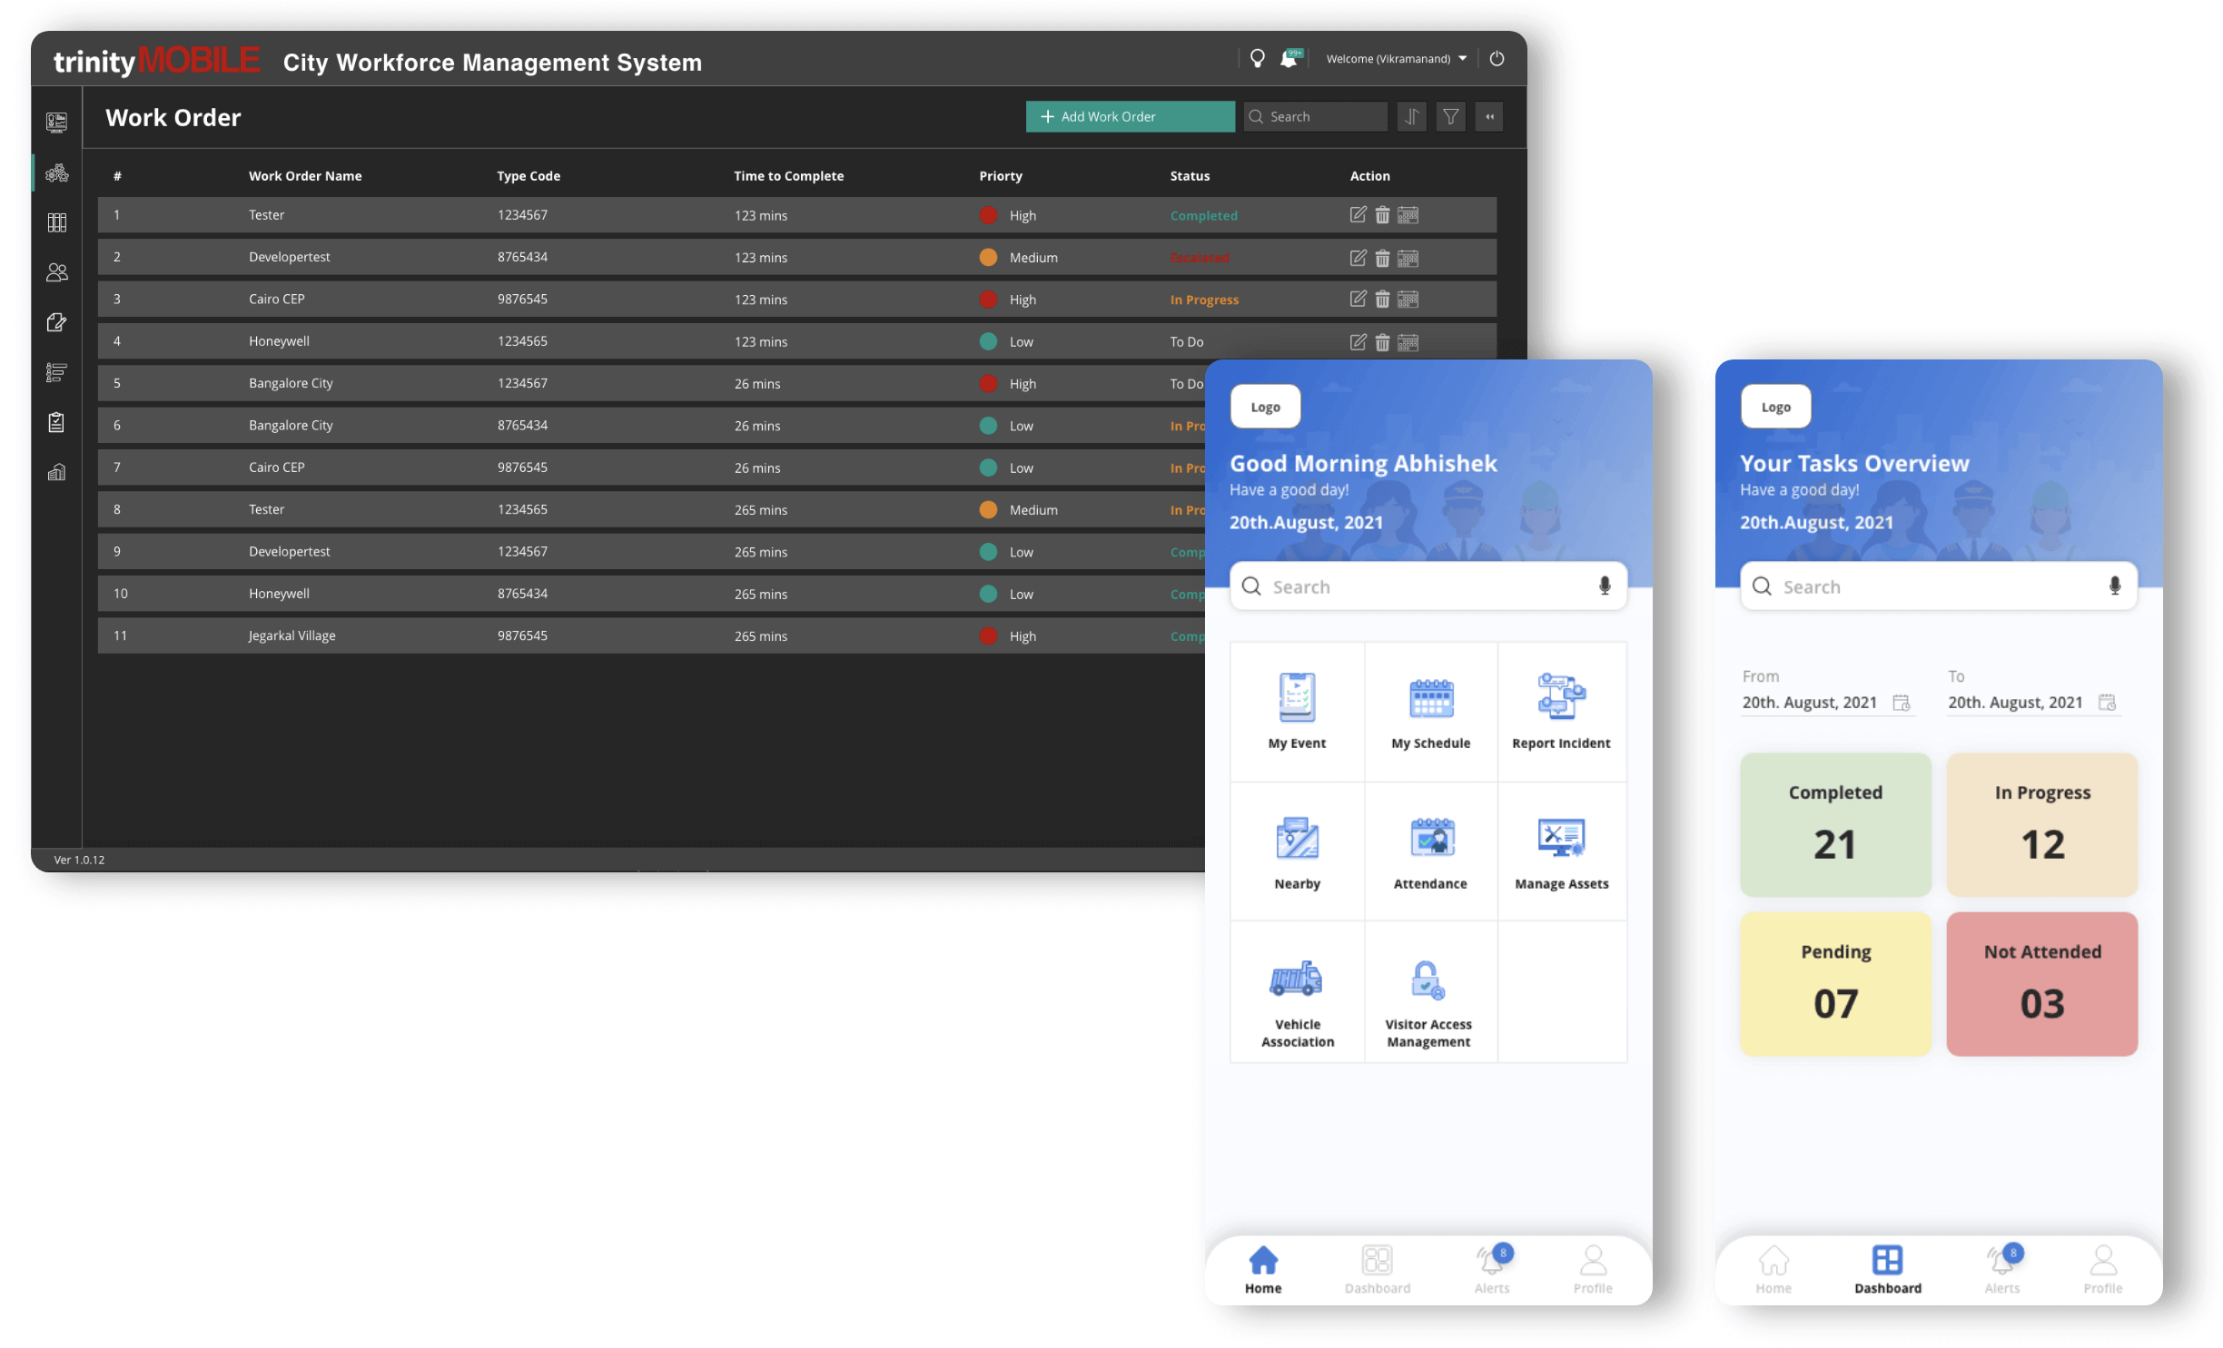Open Nearby tile
Image resolution: width=2223 pixels, height=1348 pixels.
(1297, 852)
